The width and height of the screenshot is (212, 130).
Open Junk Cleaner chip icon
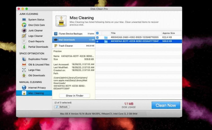[x=24, y=30]
